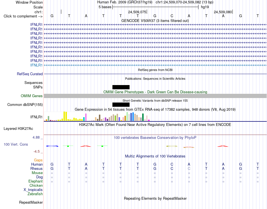267x209 pixels.
Task: Open '100 vertebrates Basewise Conservation by PhyloP' title
Action: click(155, 138)
